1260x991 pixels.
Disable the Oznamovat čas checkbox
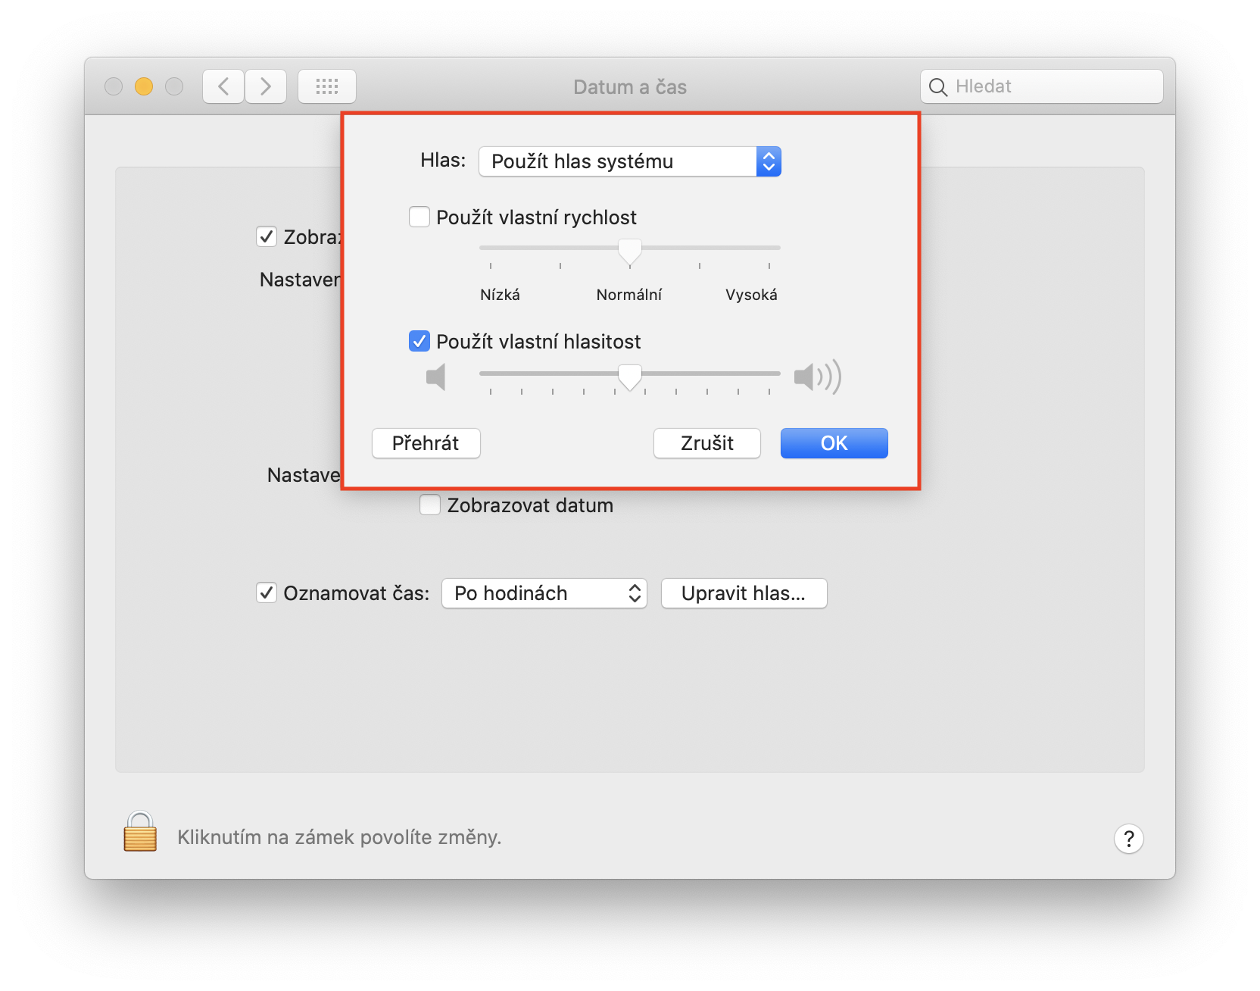[267, 593]
